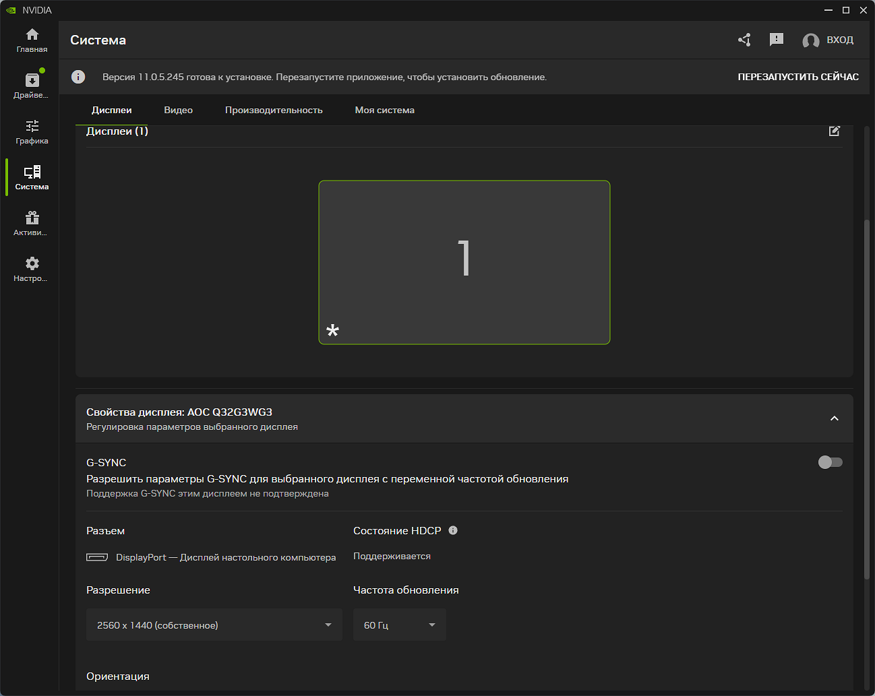Open the 60 Гц refresh rate dropdown
The height and width of the screenshot is (696, 875).
pyautogui.click(x=399, y=625)
